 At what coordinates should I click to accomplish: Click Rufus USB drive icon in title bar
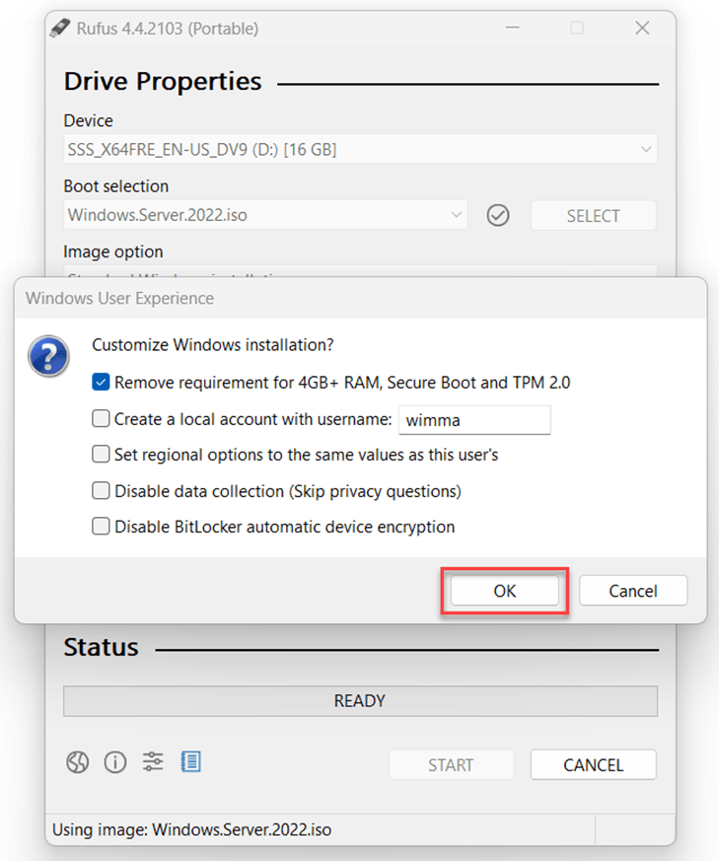(61, 29)
